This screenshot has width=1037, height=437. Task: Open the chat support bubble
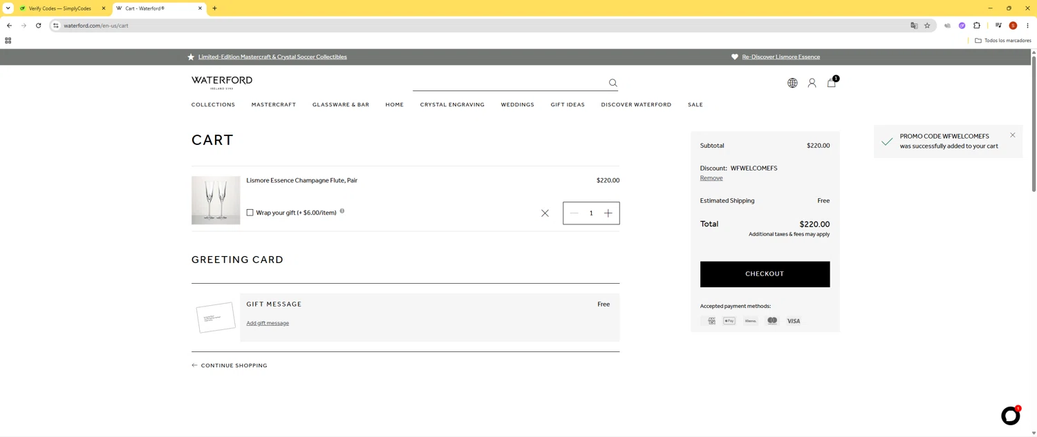[x=1011, y=415]
